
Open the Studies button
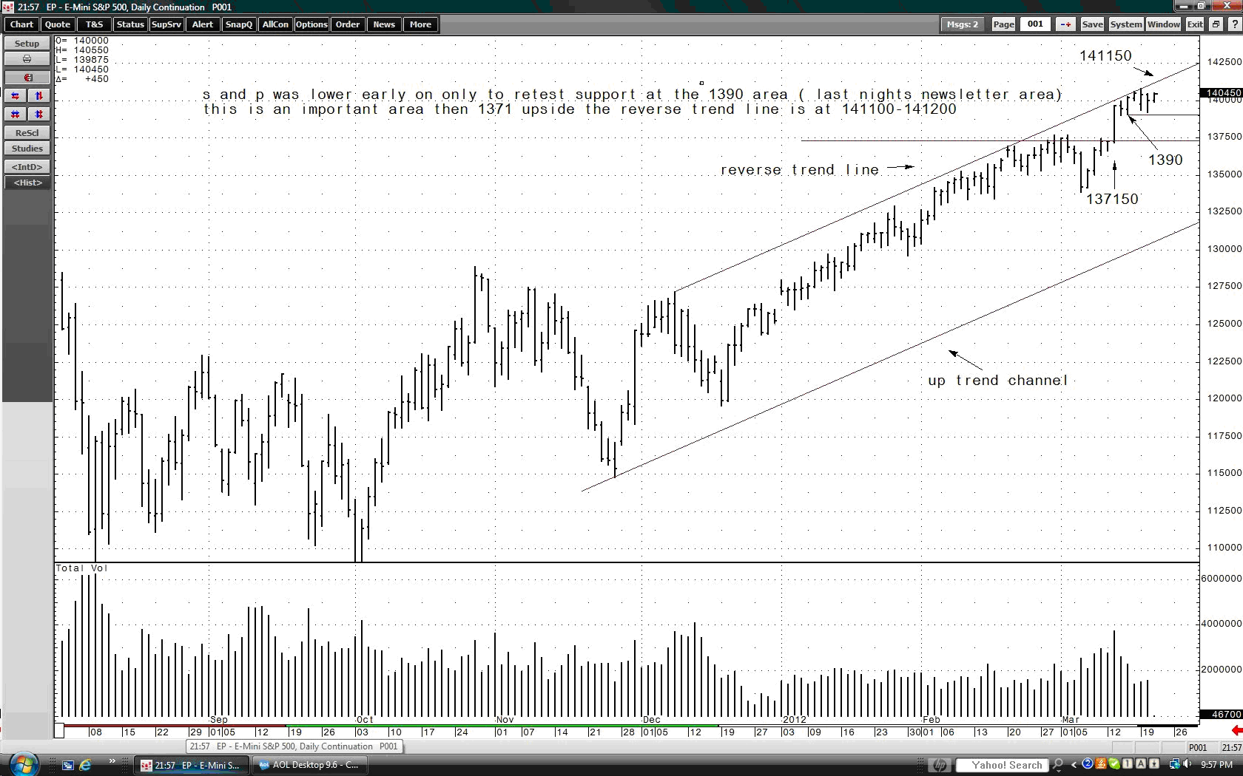coord(27,149)
